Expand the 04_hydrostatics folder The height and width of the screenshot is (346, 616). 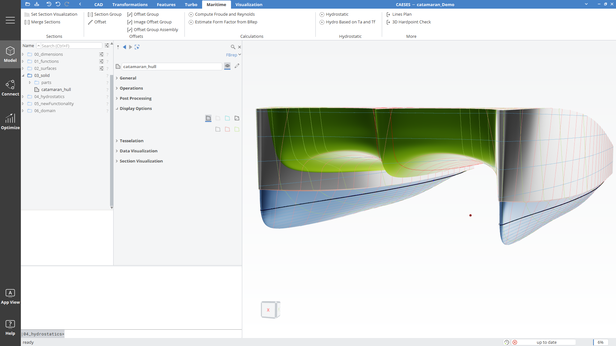23,97
